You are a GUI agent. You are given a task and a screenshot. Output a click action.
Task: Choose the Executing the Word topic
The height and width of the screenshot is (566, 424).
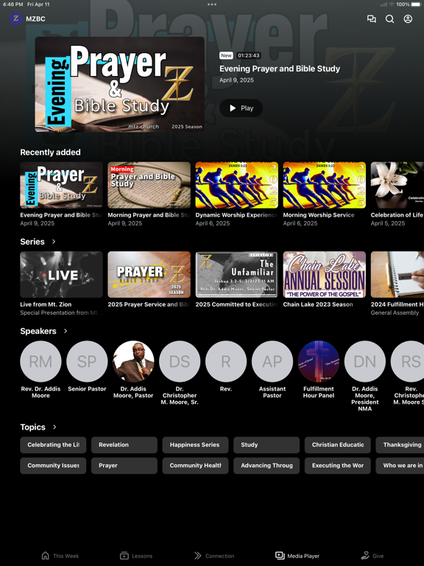(x=337, y=466)
